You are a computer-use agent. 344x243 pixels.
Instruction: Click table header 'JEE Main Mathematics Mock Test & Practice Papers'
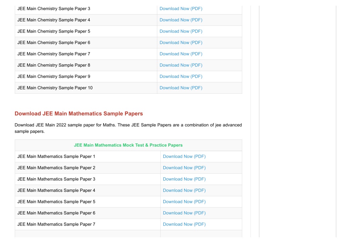pyautogui.click(x=128, y=145)
